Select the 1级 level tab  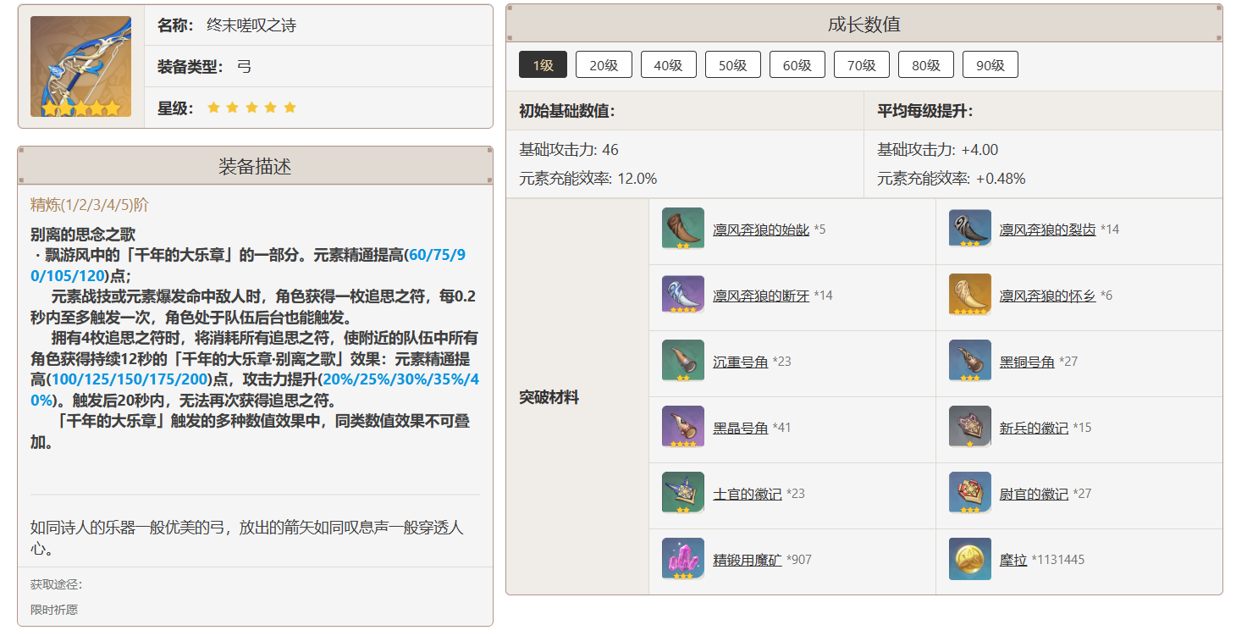(x=543, y=65)
